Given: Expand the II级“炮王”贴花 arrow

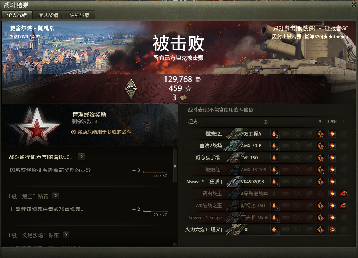Looking at the screenshot, I should click(56, 196).
